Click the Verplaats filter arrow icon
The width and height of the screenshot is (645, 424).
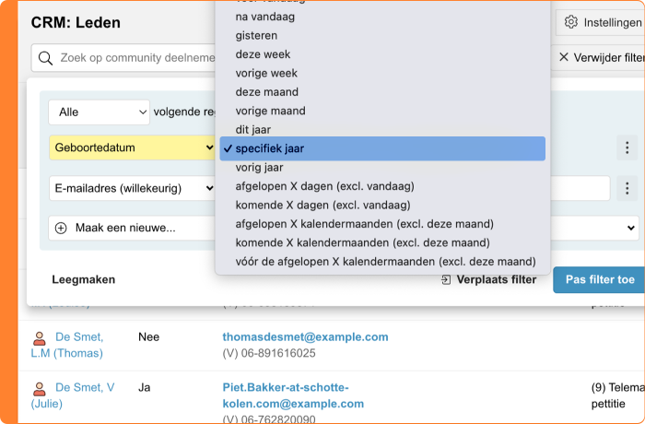(x=446, y=279)
